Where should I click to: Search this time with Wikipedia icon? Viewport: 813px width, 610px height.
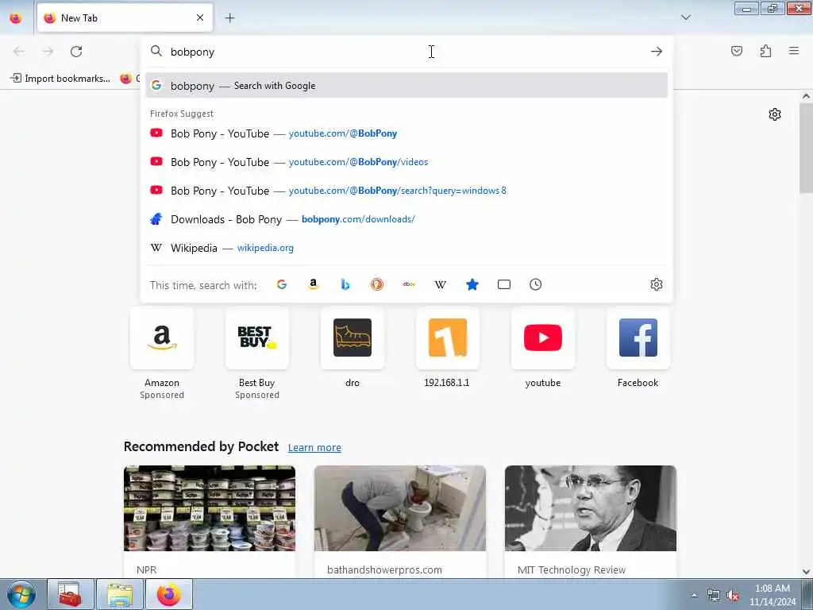coord(441,284)
